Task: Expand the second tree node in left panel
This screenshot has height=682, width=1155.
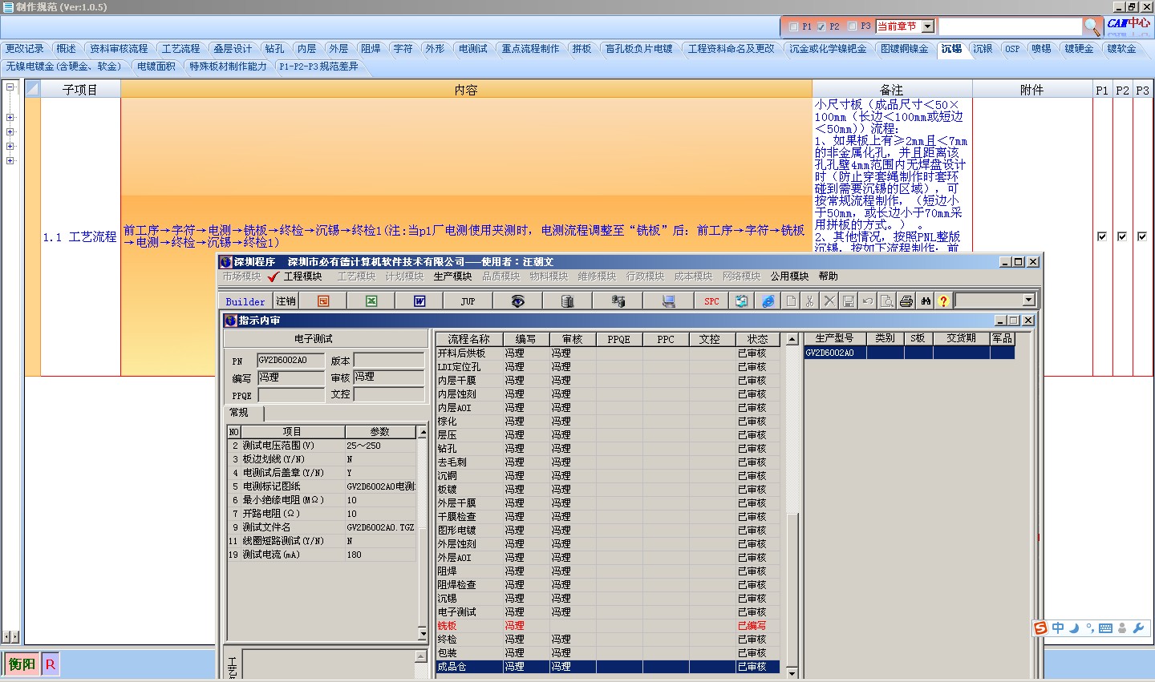Action: [10, 117]
